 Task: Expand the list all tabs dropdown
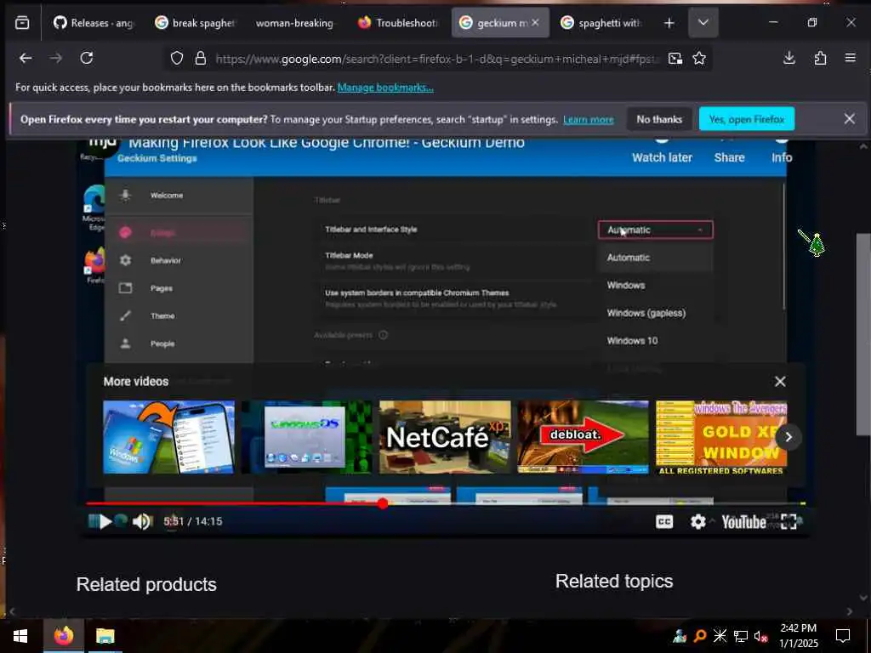point(703,23)
